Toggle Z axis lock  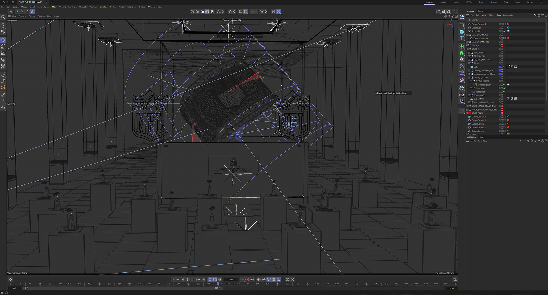pos(27,11)
